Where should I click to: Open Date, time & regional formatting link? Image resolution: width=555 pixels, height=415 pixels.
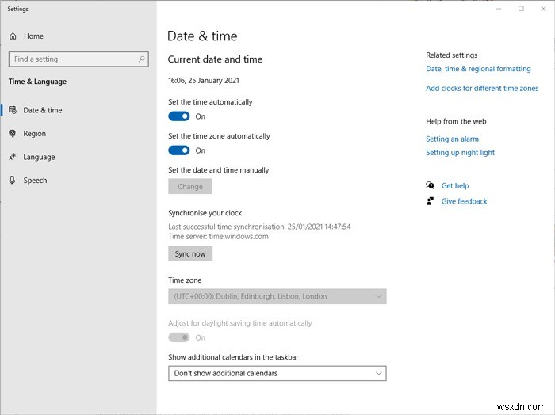(478, 69)
